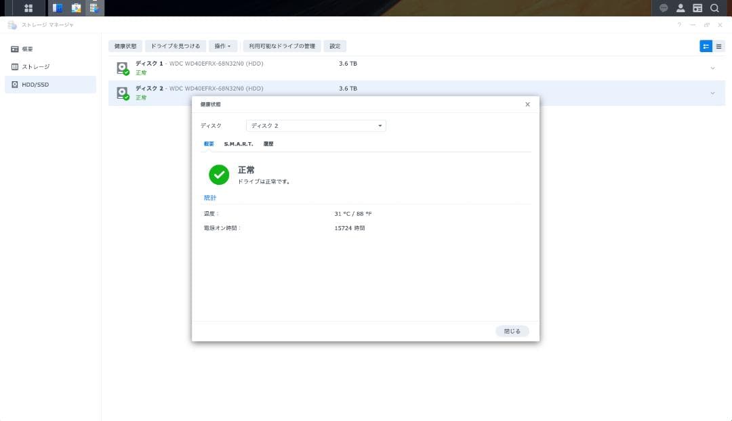Open the blue taskbar app next to main menu
Screen dimensions: 732x421
coord(58,8)
